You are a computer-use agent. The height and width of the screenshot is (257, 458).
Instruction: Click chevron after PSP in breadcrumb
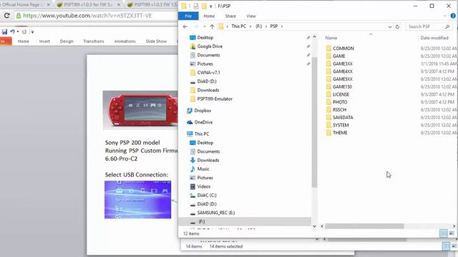coord(281,26)
